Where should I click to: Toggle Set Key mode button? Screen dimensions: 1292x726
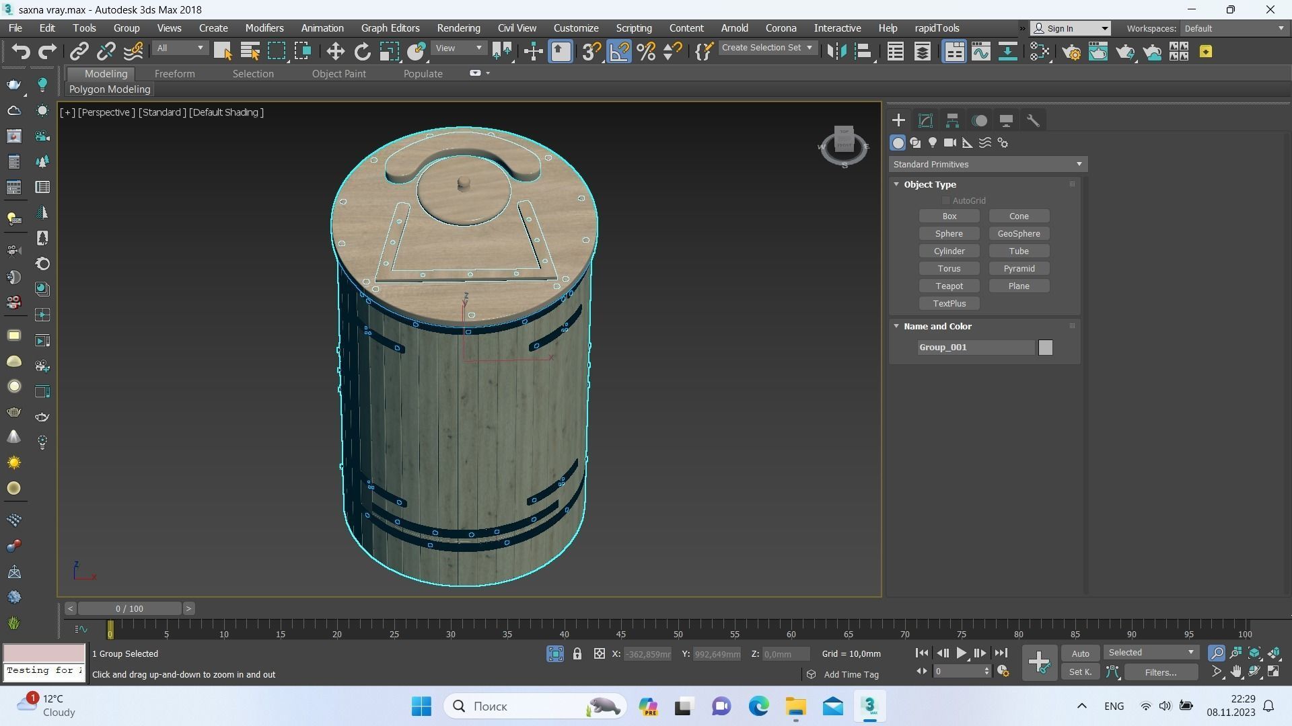tap(1080, 672)
